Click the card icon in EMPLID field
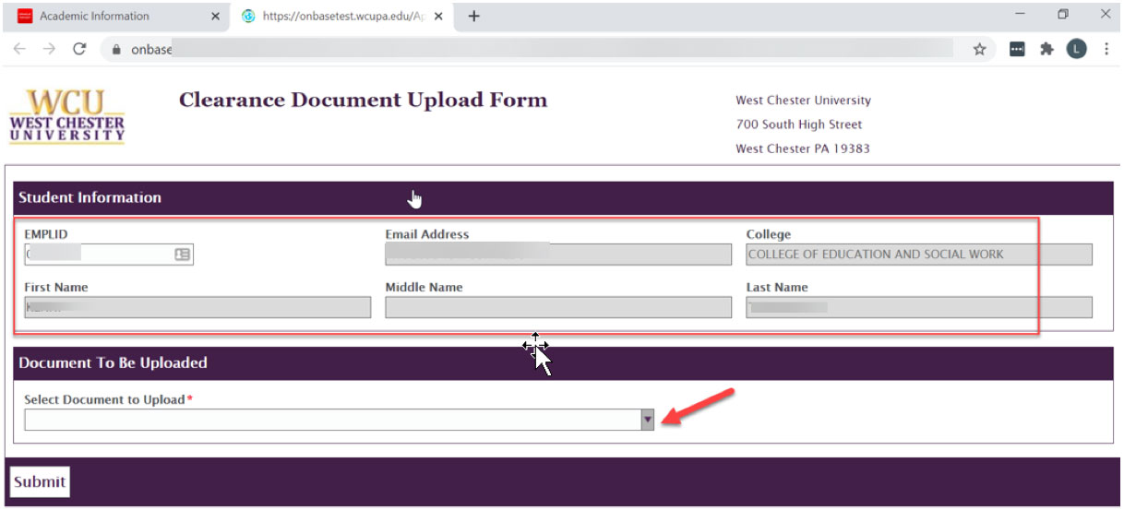 tap(182, 255)
